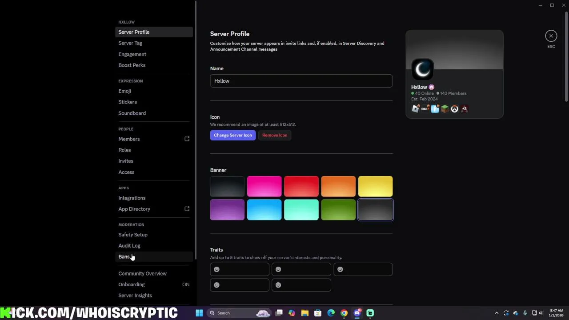This screenshot has width=569, height=320.
Task: Select the red banner color
Action: 301,186
